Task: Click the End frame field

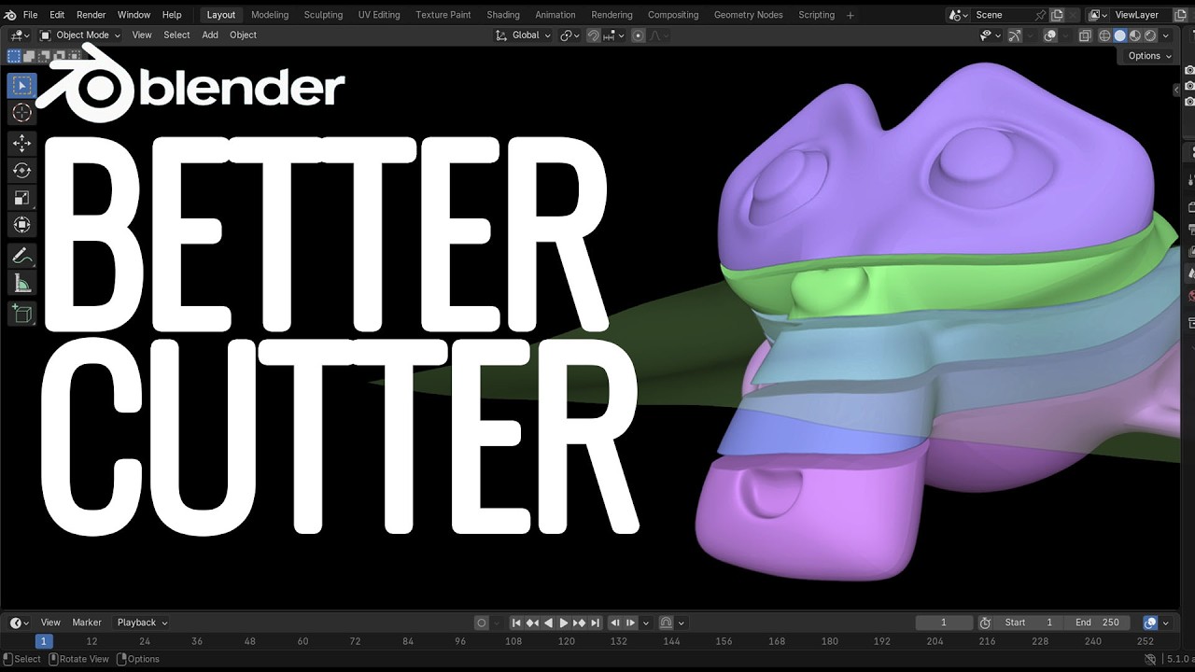Action: (x=1096, y=623)
